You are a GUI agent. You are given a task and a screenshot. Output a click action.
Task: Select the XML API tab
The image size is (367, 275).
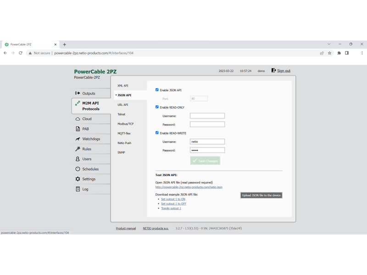point(123,86)
